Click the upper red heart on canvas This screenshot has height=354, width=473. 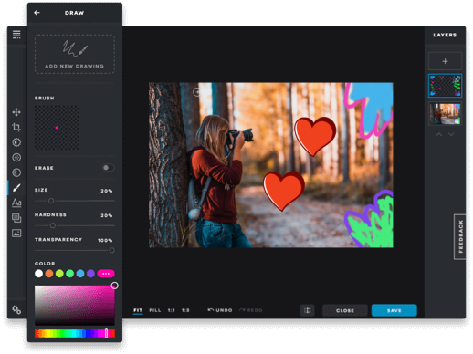coord(315,136)
